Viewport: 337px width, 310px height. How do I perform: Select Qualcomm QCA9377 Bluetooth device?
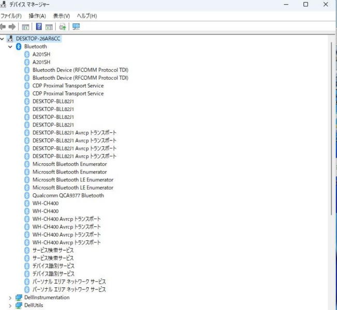tap(68, 195)
